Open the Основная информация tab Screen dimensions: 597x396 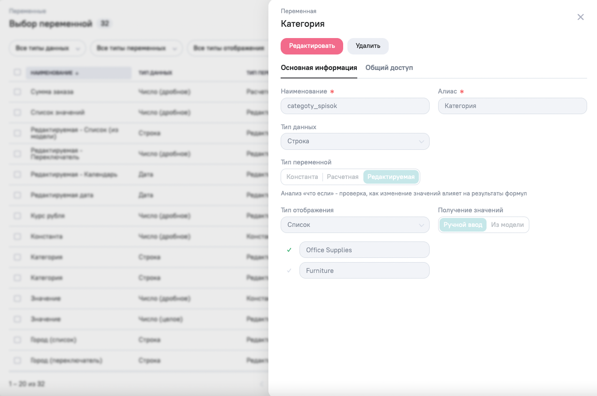tap(319, 68)
